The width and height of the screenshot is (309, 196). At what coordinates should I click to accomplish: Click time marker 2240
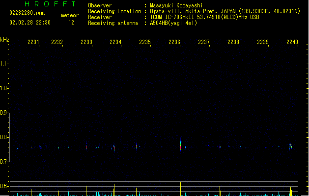pos(292,42)
